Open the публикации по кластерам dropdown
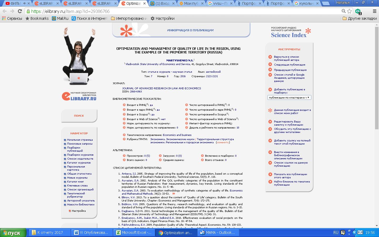Image resolution: width=379 pixels, height=237 pixels. [289, 97]
